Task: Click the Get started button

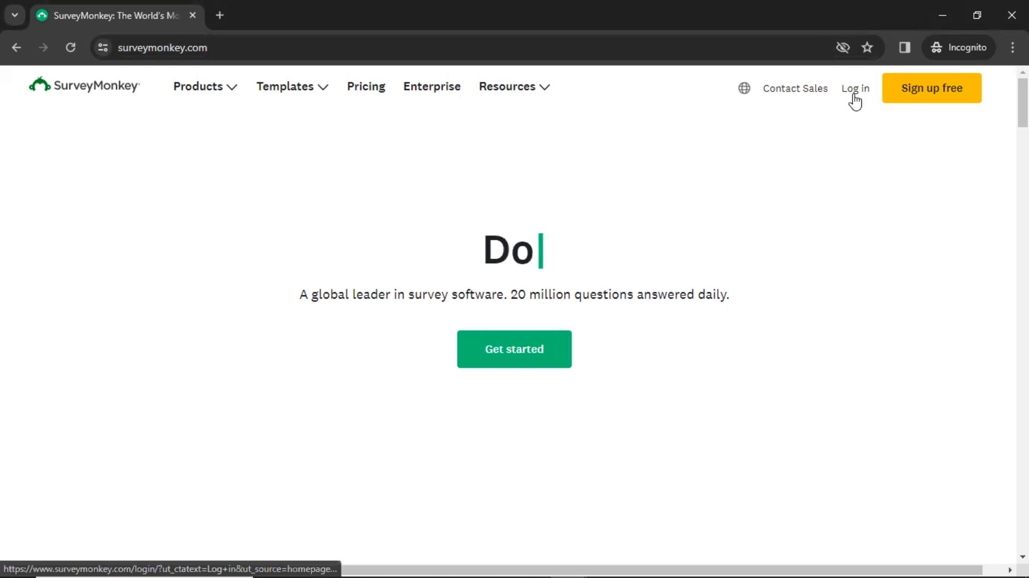Action: pyautogui.click(x=514, y=348)
